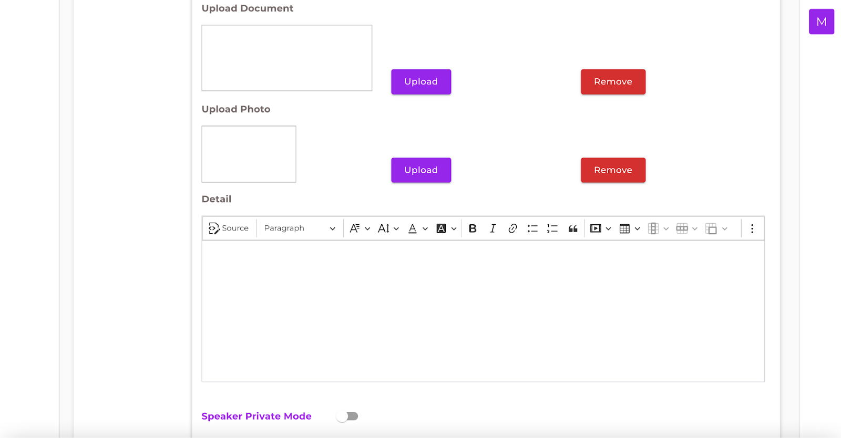Open the M user avatar menu
Viewport: 841px width, 438px height.
822,22
